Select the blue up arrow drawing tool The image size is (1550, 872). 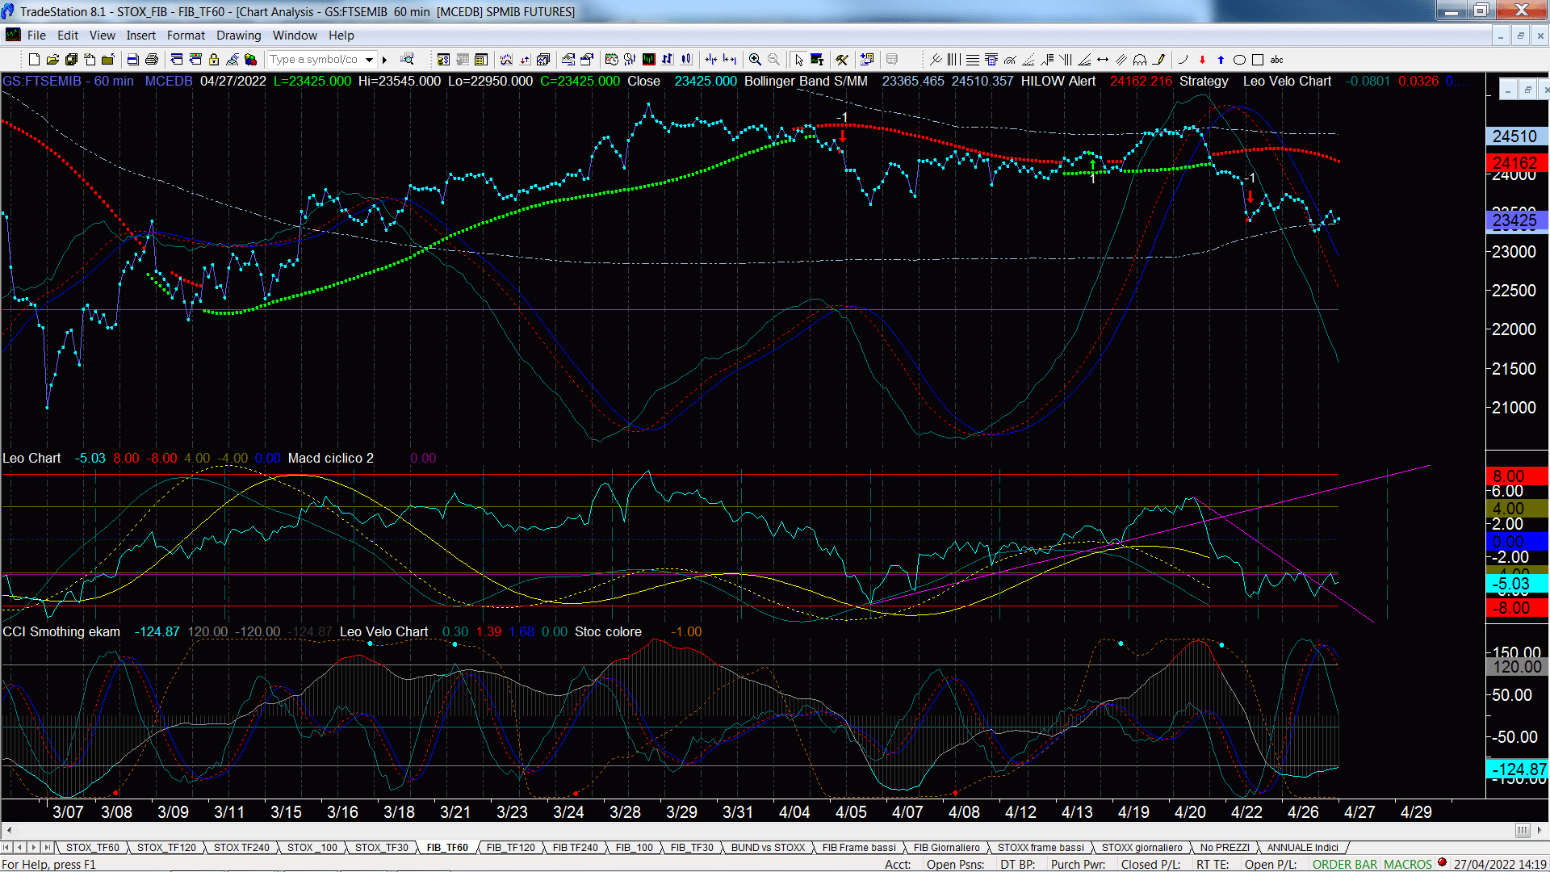pos(1221,60)
